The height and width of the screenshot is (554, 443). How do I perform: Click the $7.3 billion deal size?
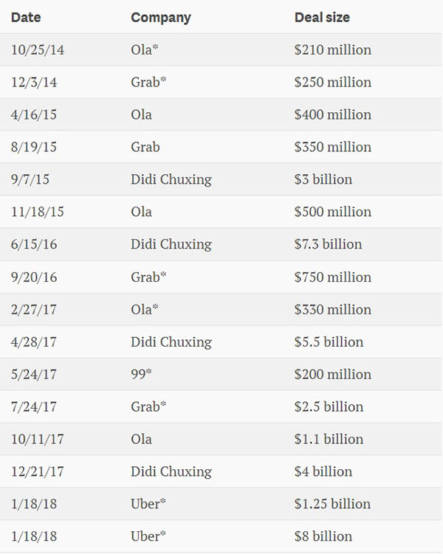tap(329, 244)
